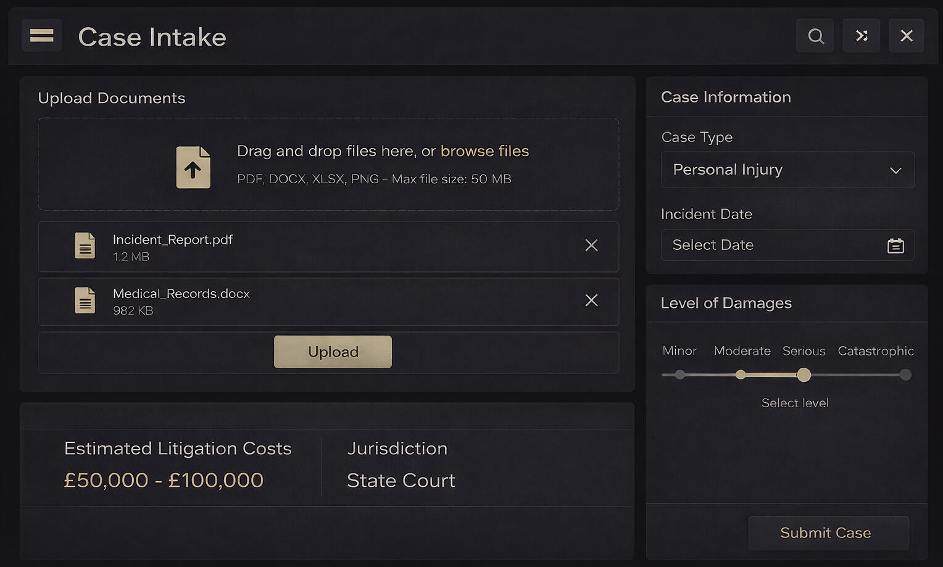Set damages level to Minor
Image resolution: width=943 pixels, height=567 pixels.
[x=680, y=375]
